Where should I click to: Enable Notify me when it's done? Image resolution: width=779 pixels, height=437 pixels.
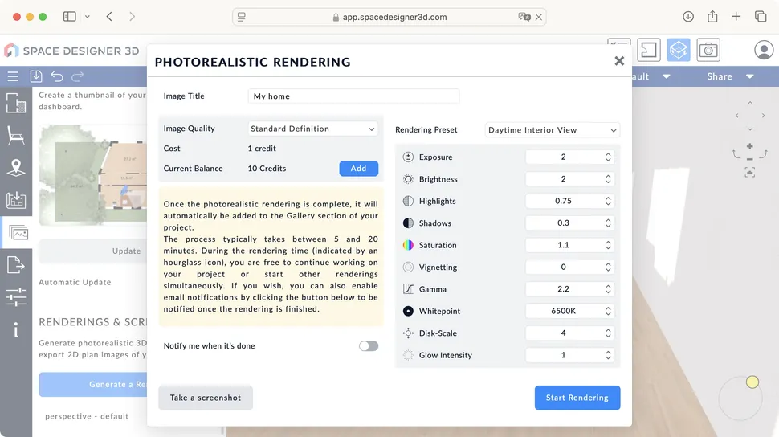click(x=368, y=346)
